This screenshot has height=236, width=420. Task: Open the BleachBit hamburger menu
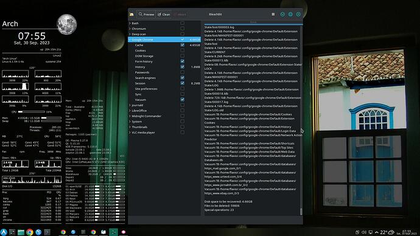tap(273, 14)
